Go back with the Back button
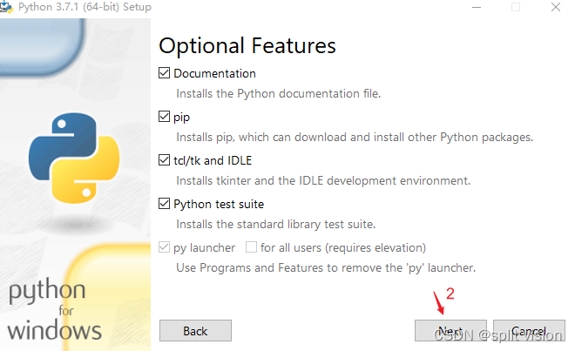This screenshot has height=351, width=575. pos(195,331)
